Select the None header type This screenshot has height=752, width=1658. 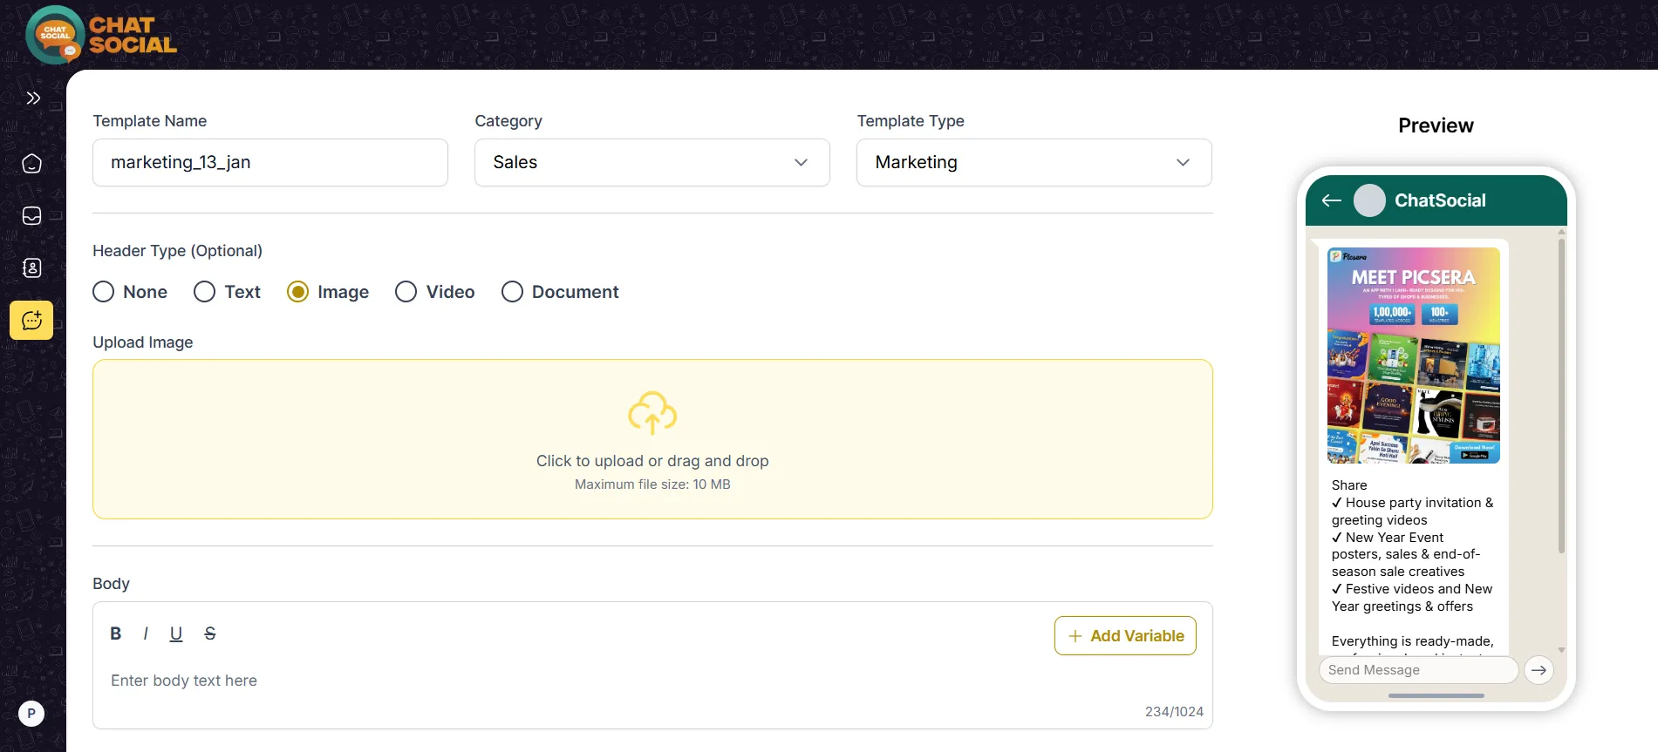point(130,292)
